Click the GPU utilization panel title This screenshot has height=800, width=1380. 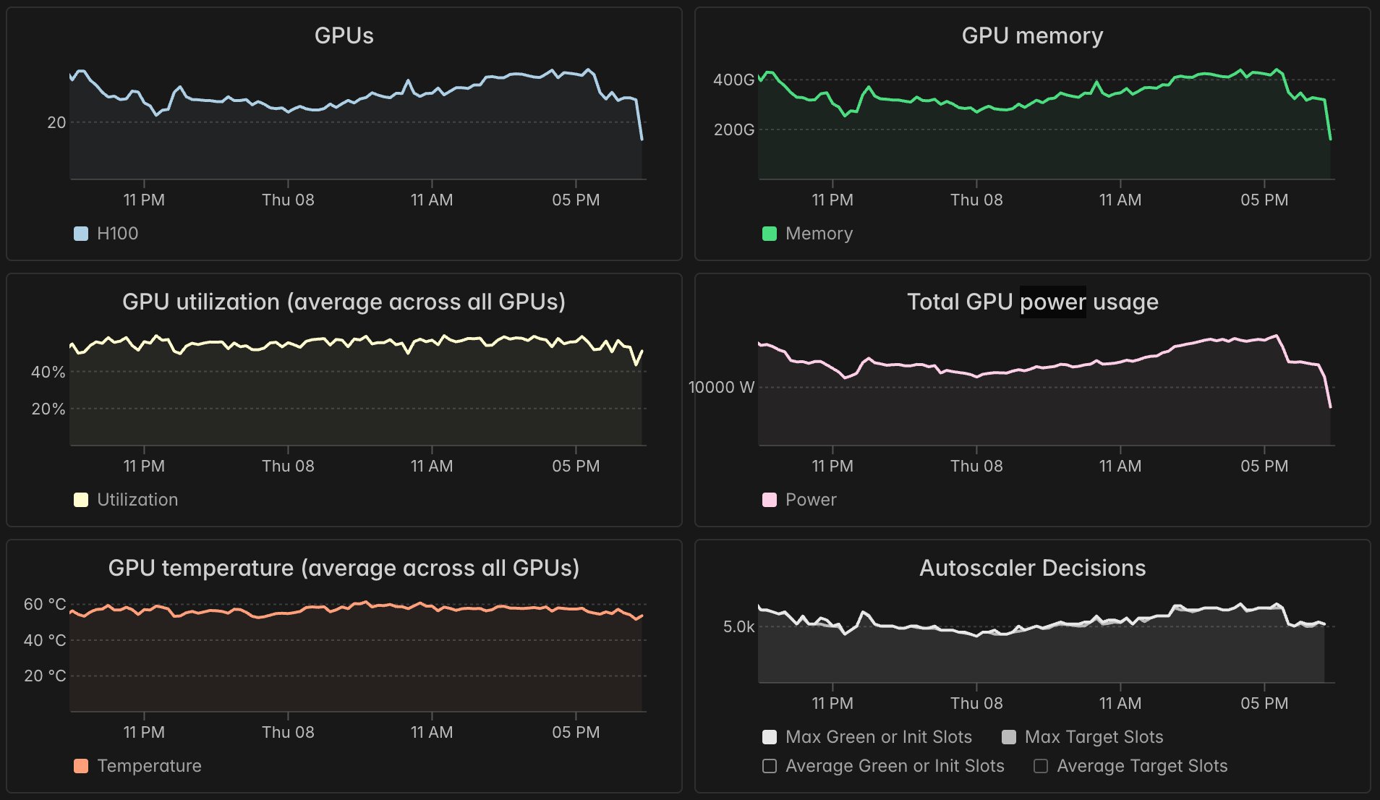[x=344, y=302]
